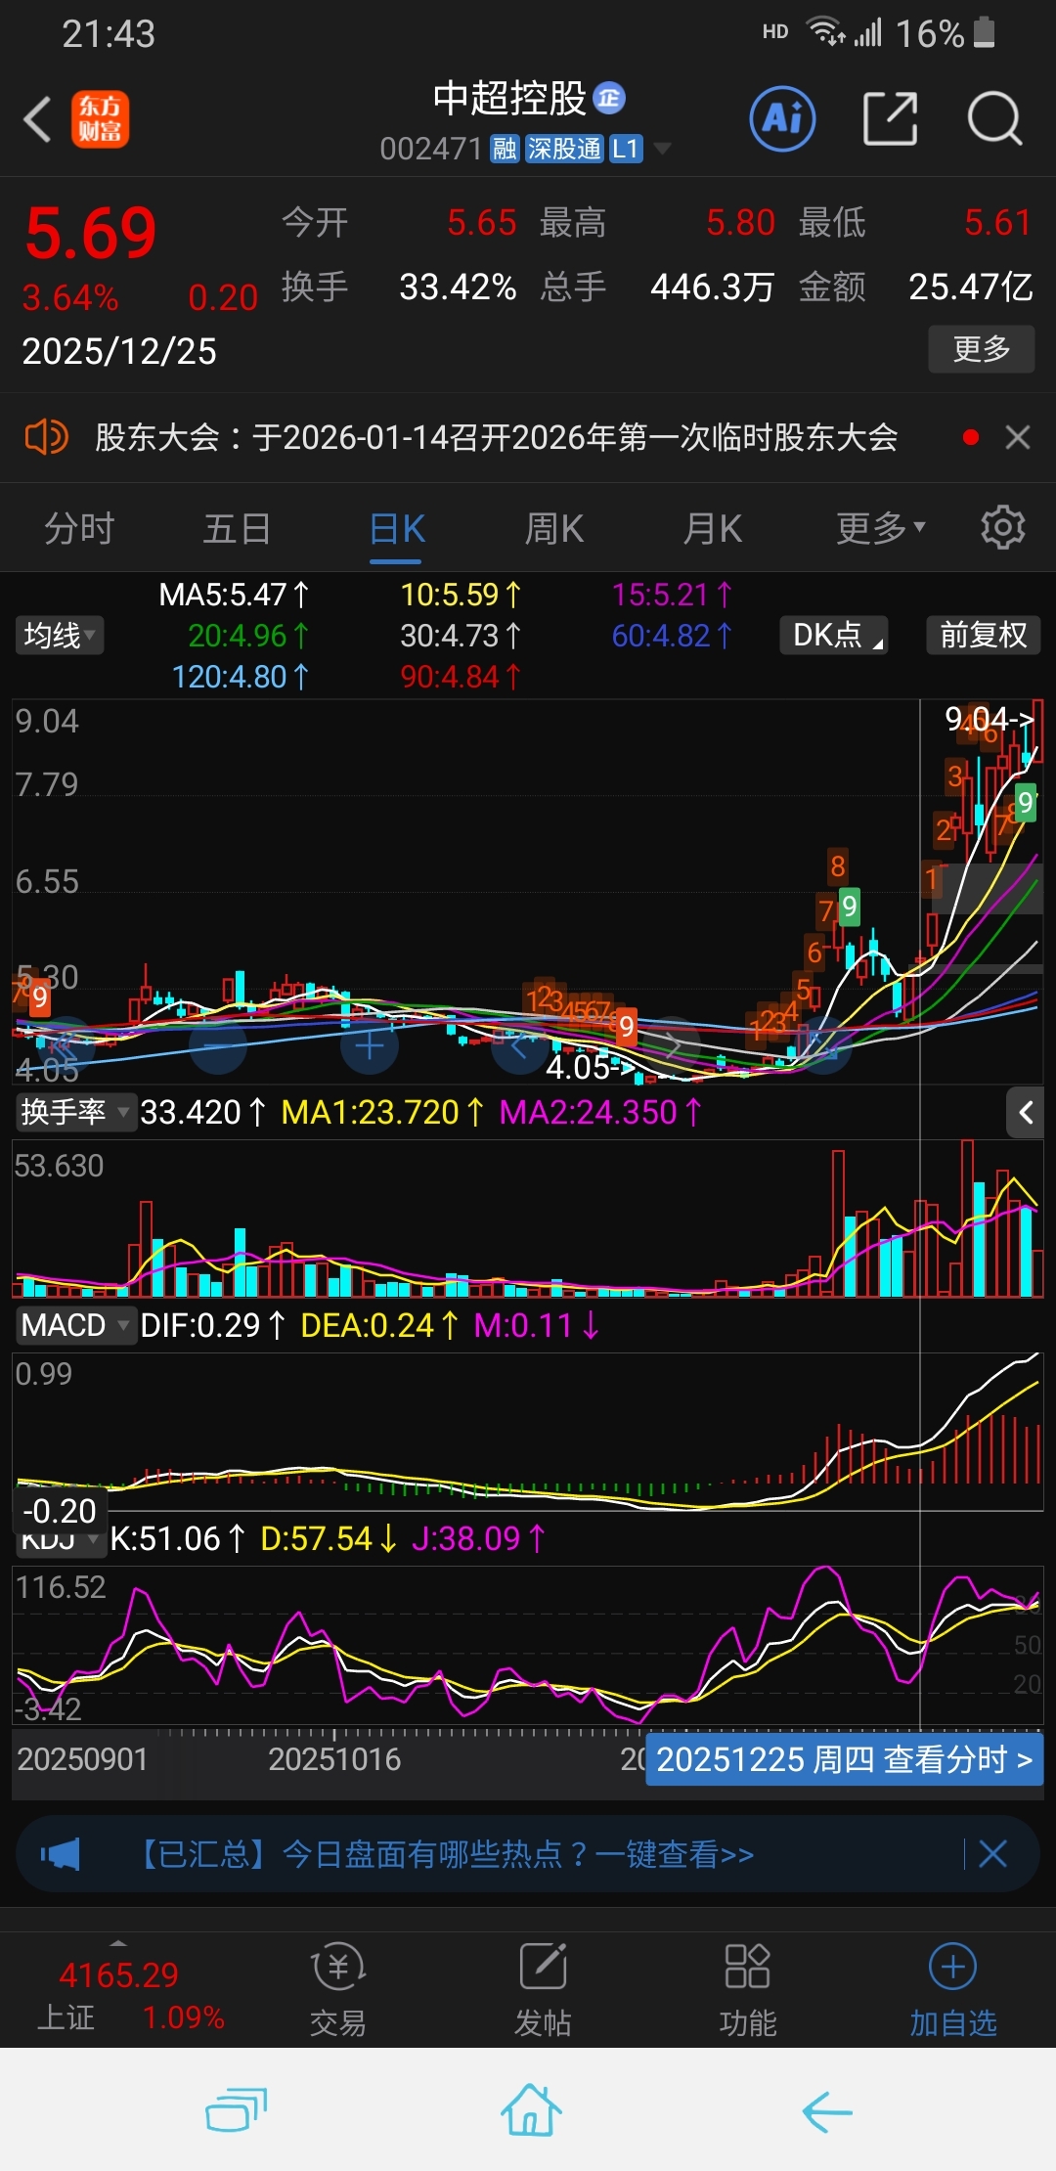The width and height of the screenshot is (1056, 2171).
Task: Open the DK点 dropdown
Action: (x=834, y=636)
